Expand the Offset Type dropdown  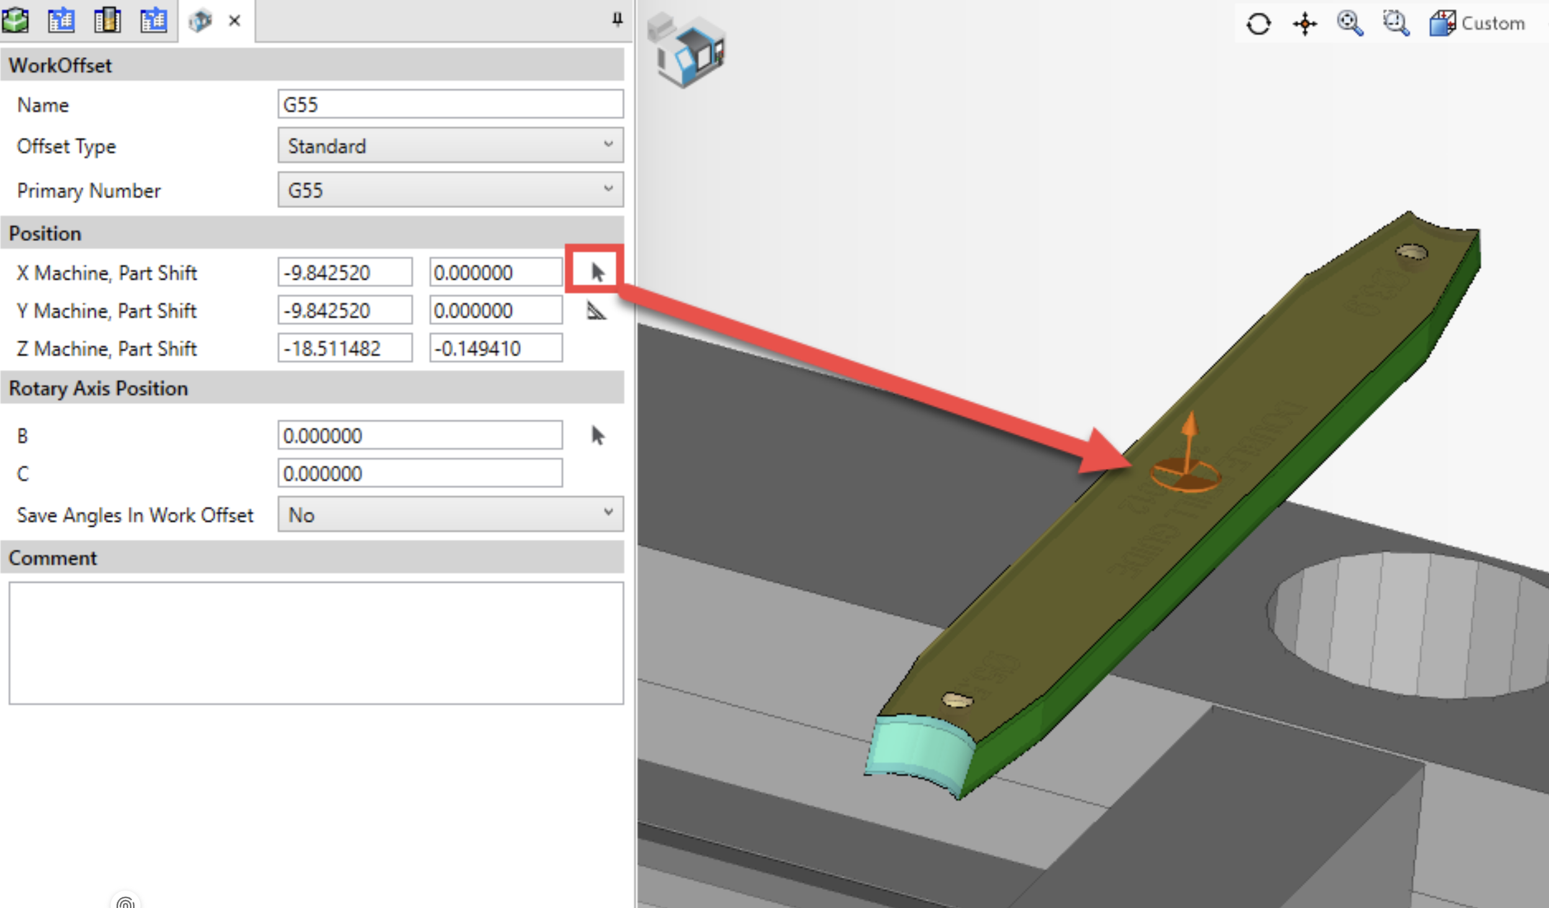[451, 146]
